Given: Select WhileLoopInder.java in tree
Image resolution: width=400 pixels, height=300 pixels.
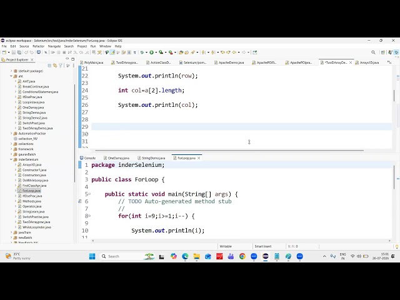Looking at the screenshot, I should (37, 227).
